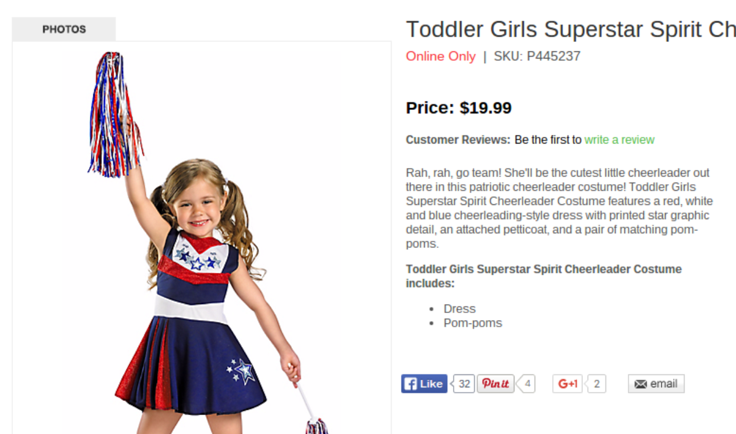Click the Pinterest pin count bubble
This screenshot has width=736, height=434.
527,384
